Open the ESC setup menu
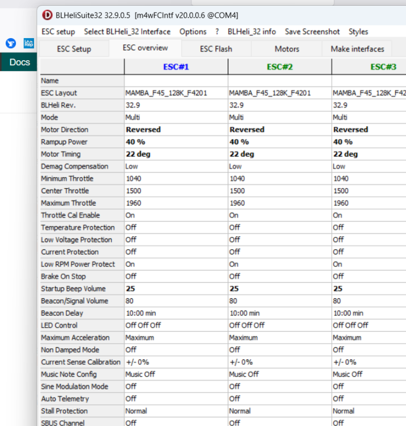 58,32
